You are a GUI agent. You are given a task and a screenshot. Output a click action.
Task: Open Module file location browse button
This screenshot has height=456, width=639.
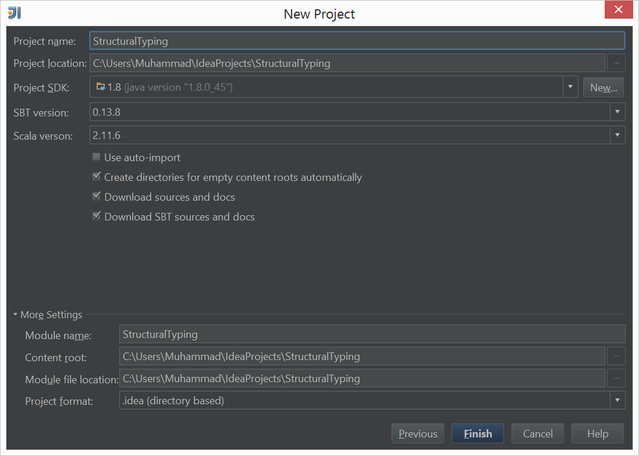(616, 378)
